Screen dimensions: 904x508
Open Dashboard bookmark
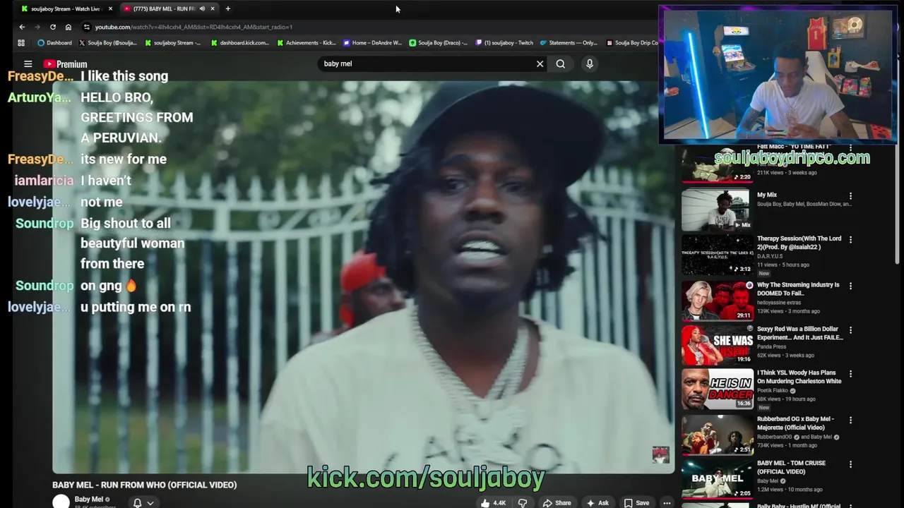click(x=54, y=42)
